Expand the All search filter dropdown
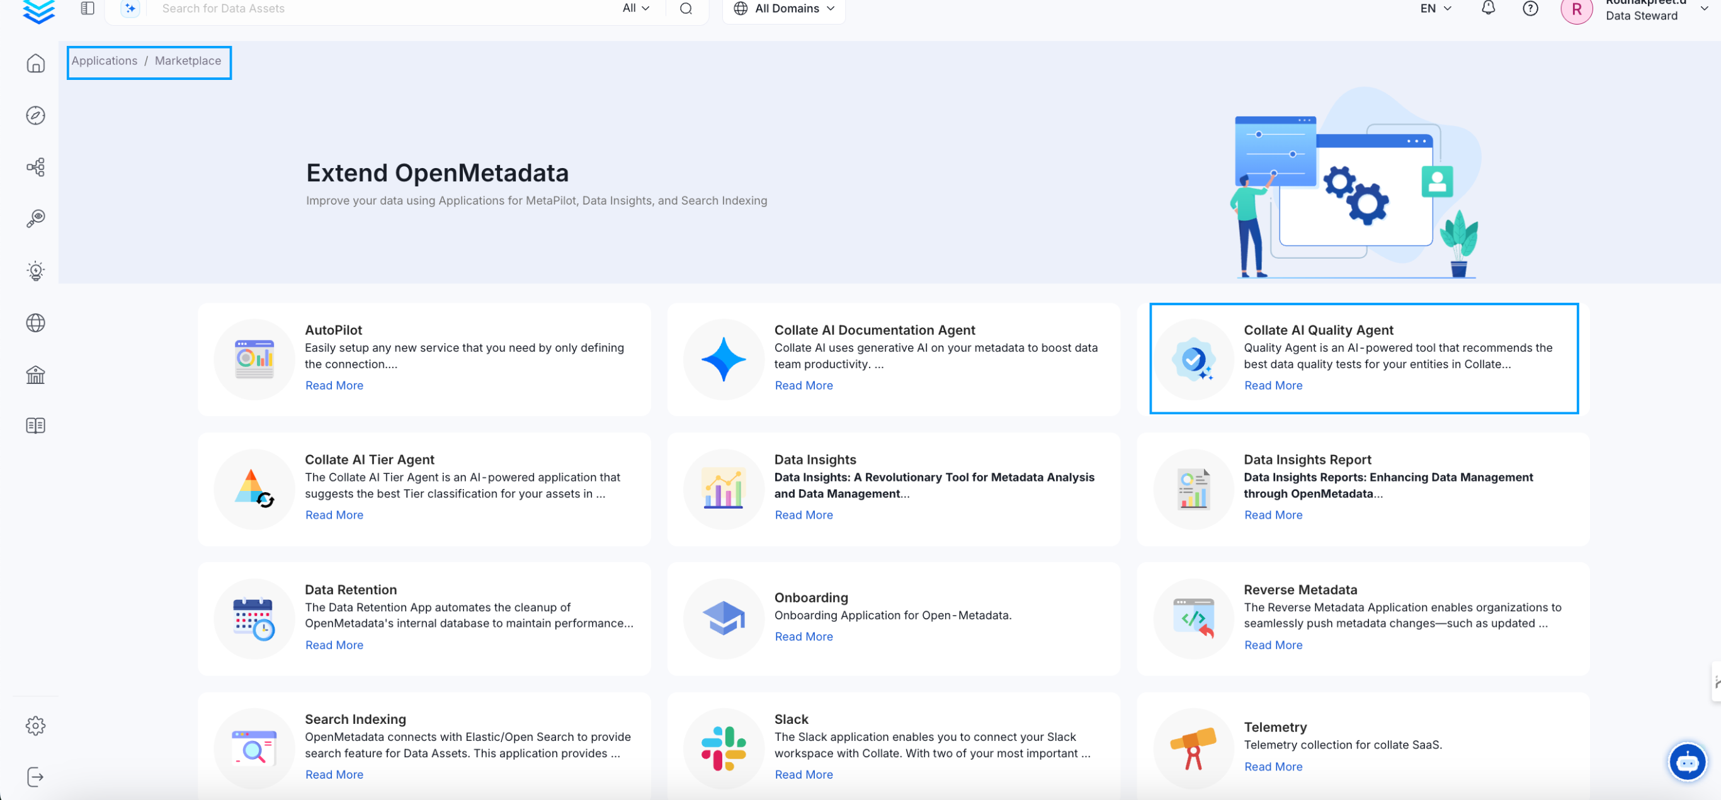The width and height of the screenshot is (1721, 800). 635,8
